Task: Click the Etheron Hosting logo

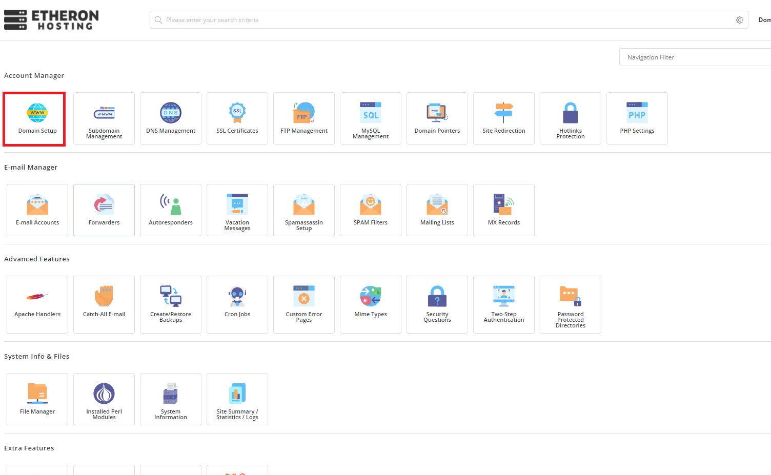Action: pyautogui.click(x=51, y=20)
